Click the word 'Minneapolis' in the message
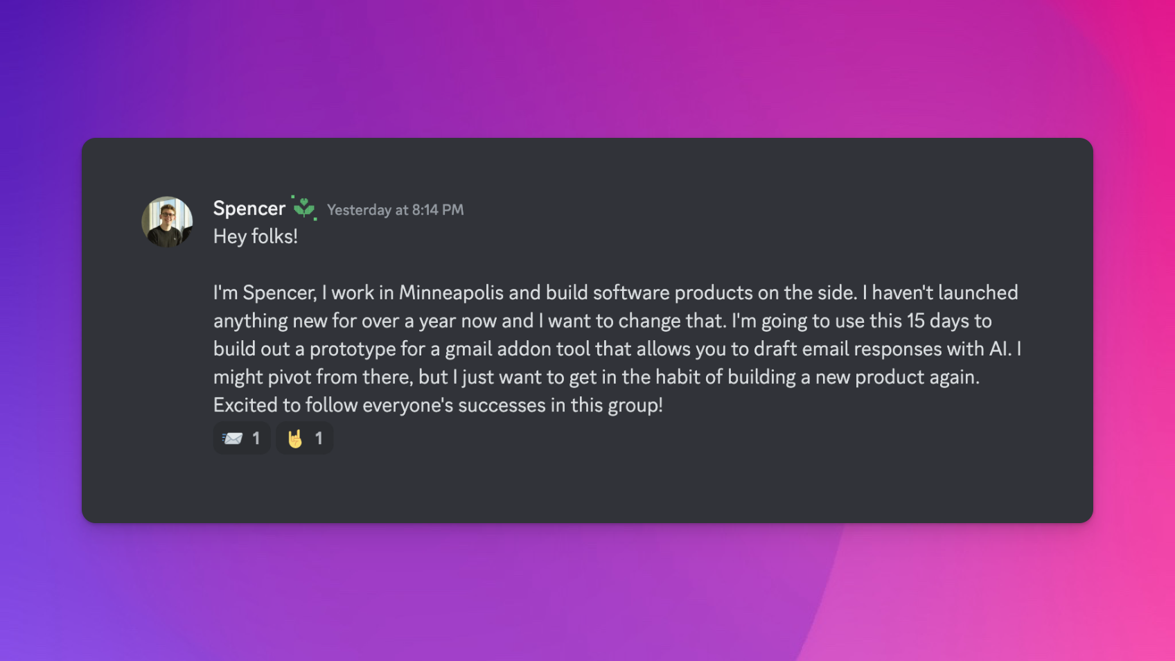Viewport: 1175px width, 661px height. pyautogui.click(x=451, y=293)
